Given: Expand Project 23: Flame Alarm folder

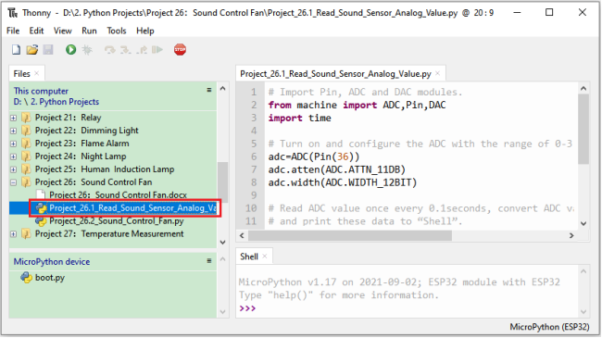Looking at the screenshot, I should pos(14,144).
